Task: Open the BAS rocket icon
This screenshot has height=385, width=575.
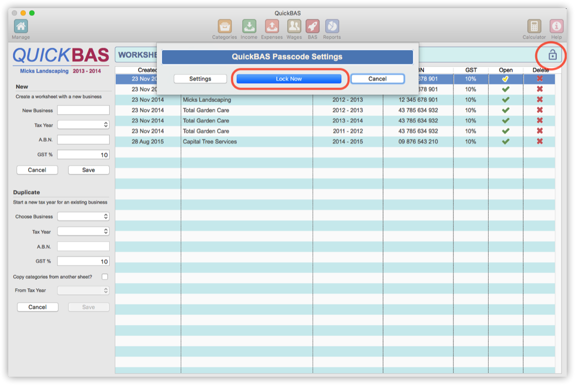Action: tap(312, 26)
